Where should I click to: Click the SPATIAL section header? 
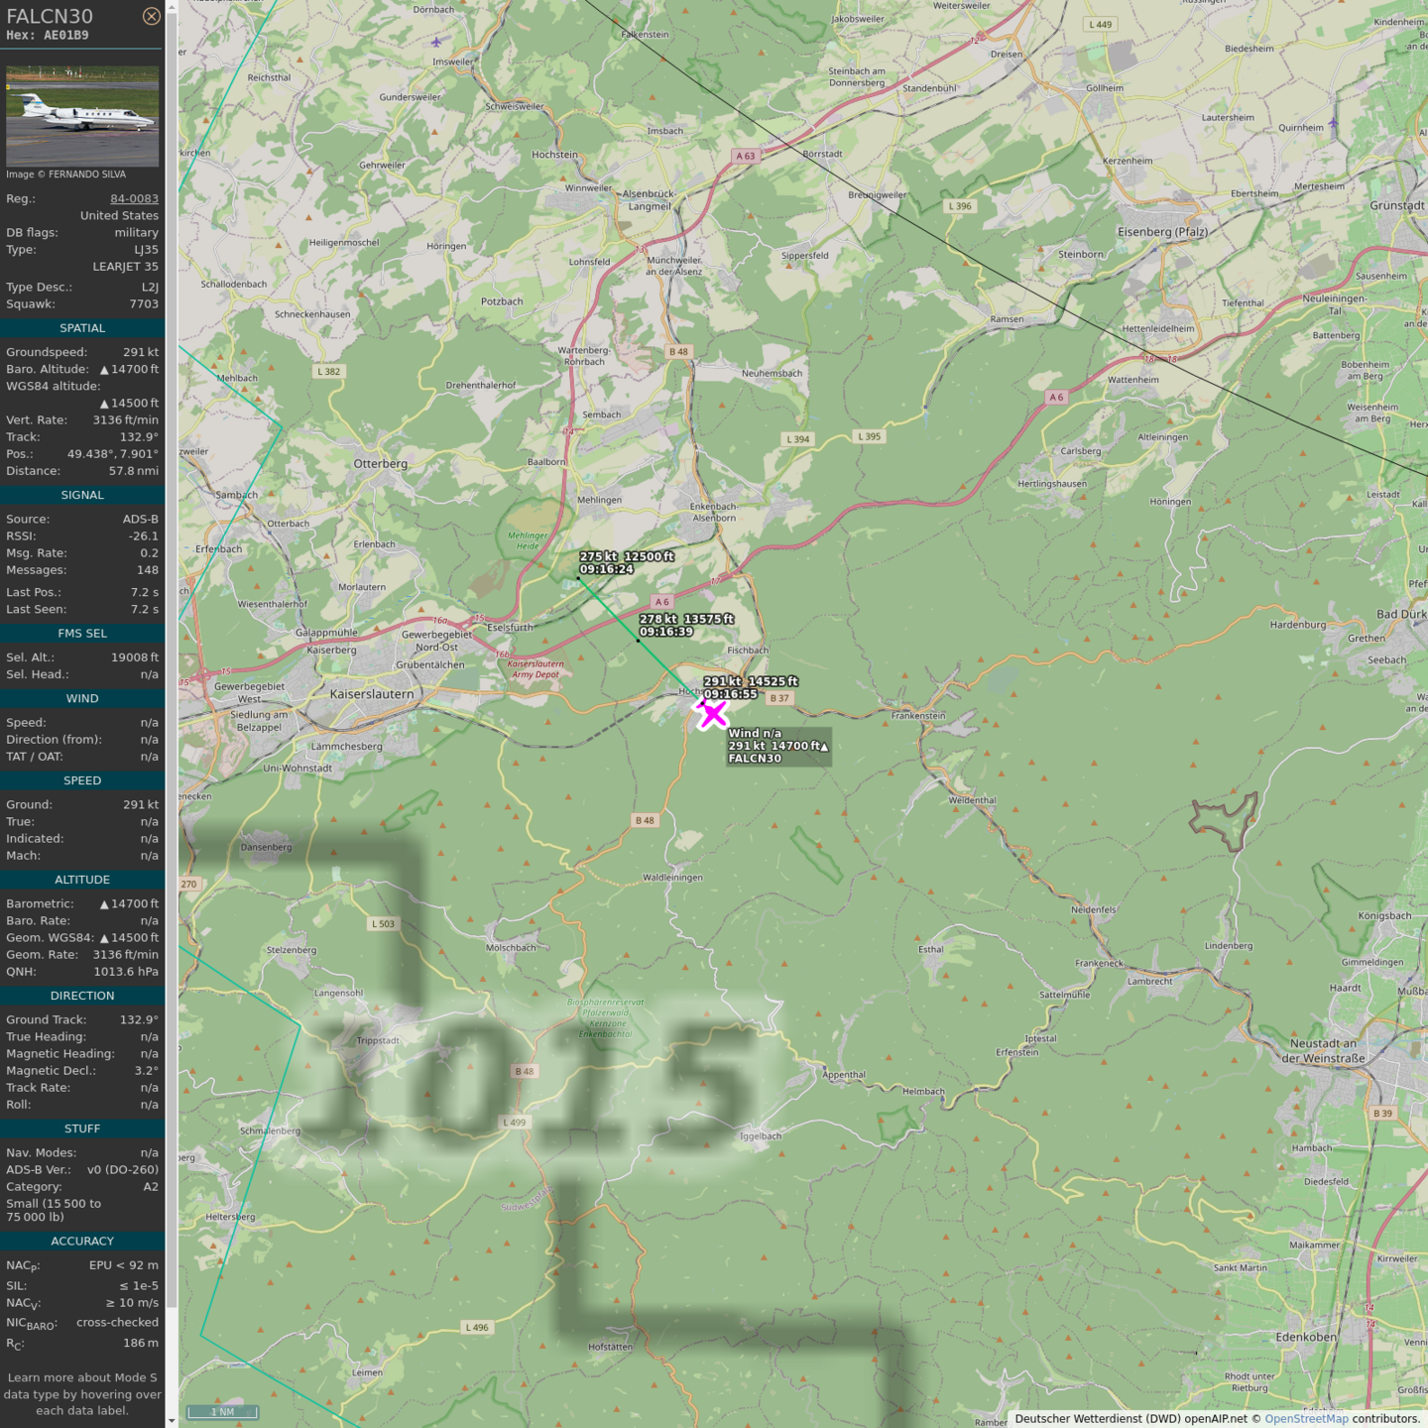point(82,328)
